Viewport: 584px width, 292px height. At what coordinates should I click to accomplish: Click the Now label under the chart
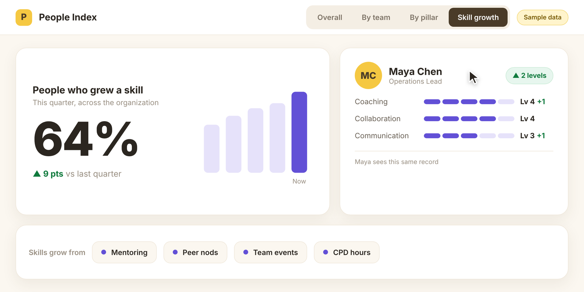(299, 181)
